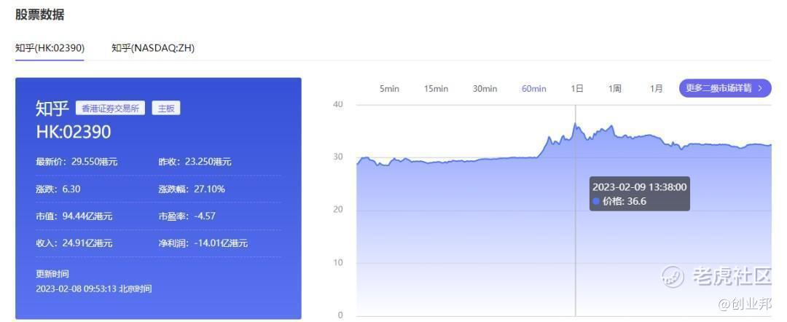Switch the chart to 1日 view
This screenshot has width=787, height=322.
point(576,89)
